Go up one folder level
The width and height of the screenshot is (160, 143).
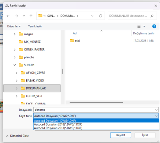(31, 16)
